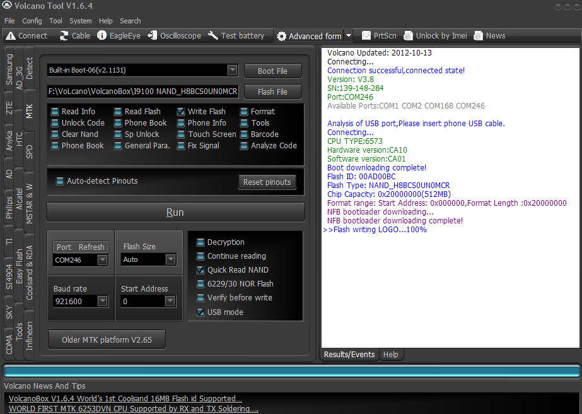Click the Run button
Screen dimensions: 582x414
coord(175,212)
